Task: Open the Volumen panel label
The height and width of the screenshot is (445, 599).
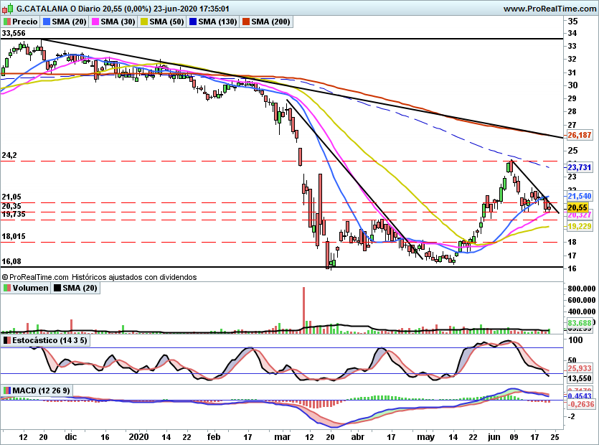Action: (30, 288)
